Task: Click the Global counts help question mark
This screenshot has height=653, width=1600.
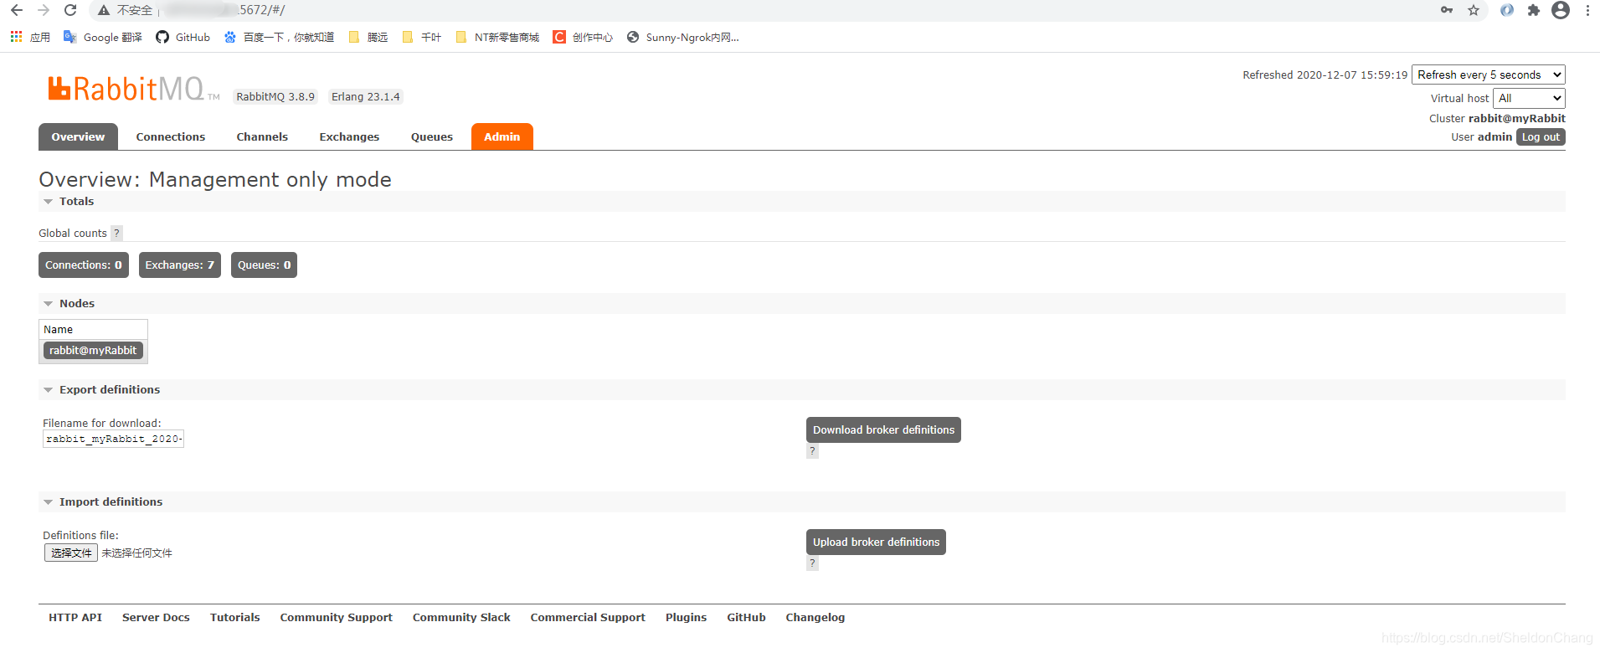Action: [116, 233]
